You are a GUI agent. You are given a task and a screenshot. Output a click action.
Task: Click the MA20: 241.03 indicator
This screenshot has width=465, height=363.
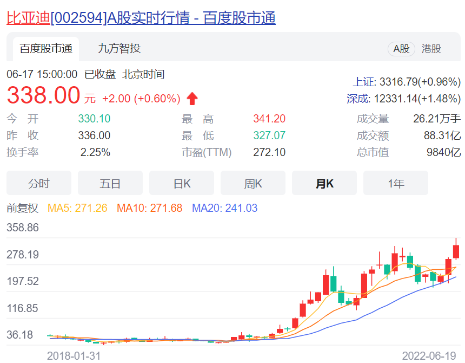click(x=225, y=208)
